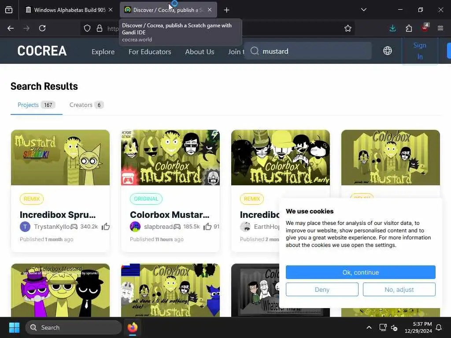Bookmark this page with star icon
451x338 pixels.
pos(348,28)
